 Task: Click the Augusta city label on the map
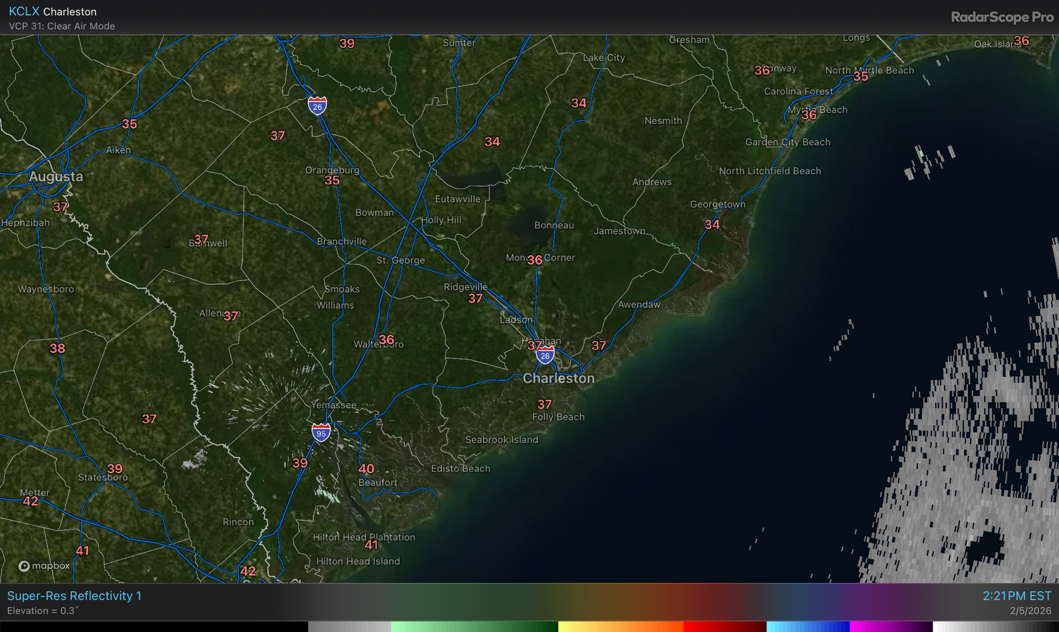point(56,176)
